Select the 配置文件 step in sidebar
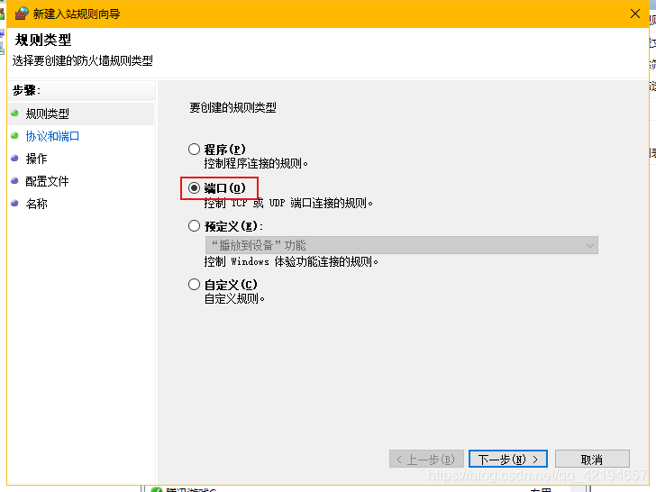Screen dimensions: 656x492 click(x=47, y=181)
